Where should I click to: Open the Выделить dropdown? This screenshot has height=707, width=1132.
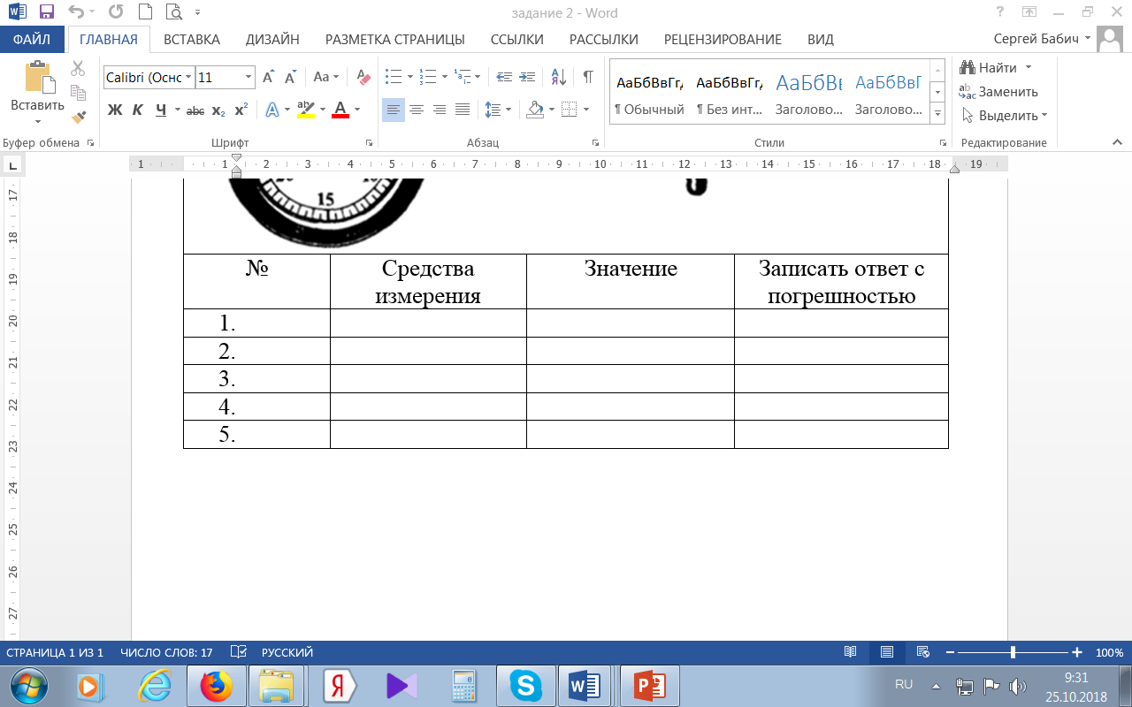coord(1004,115)
